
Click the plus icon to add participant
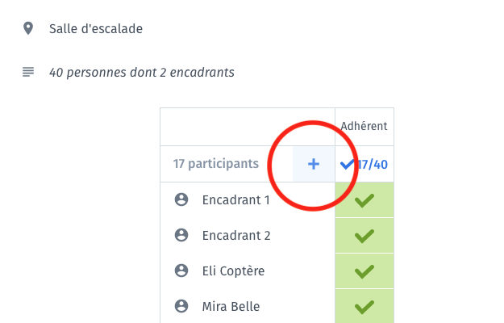[314, 164]
